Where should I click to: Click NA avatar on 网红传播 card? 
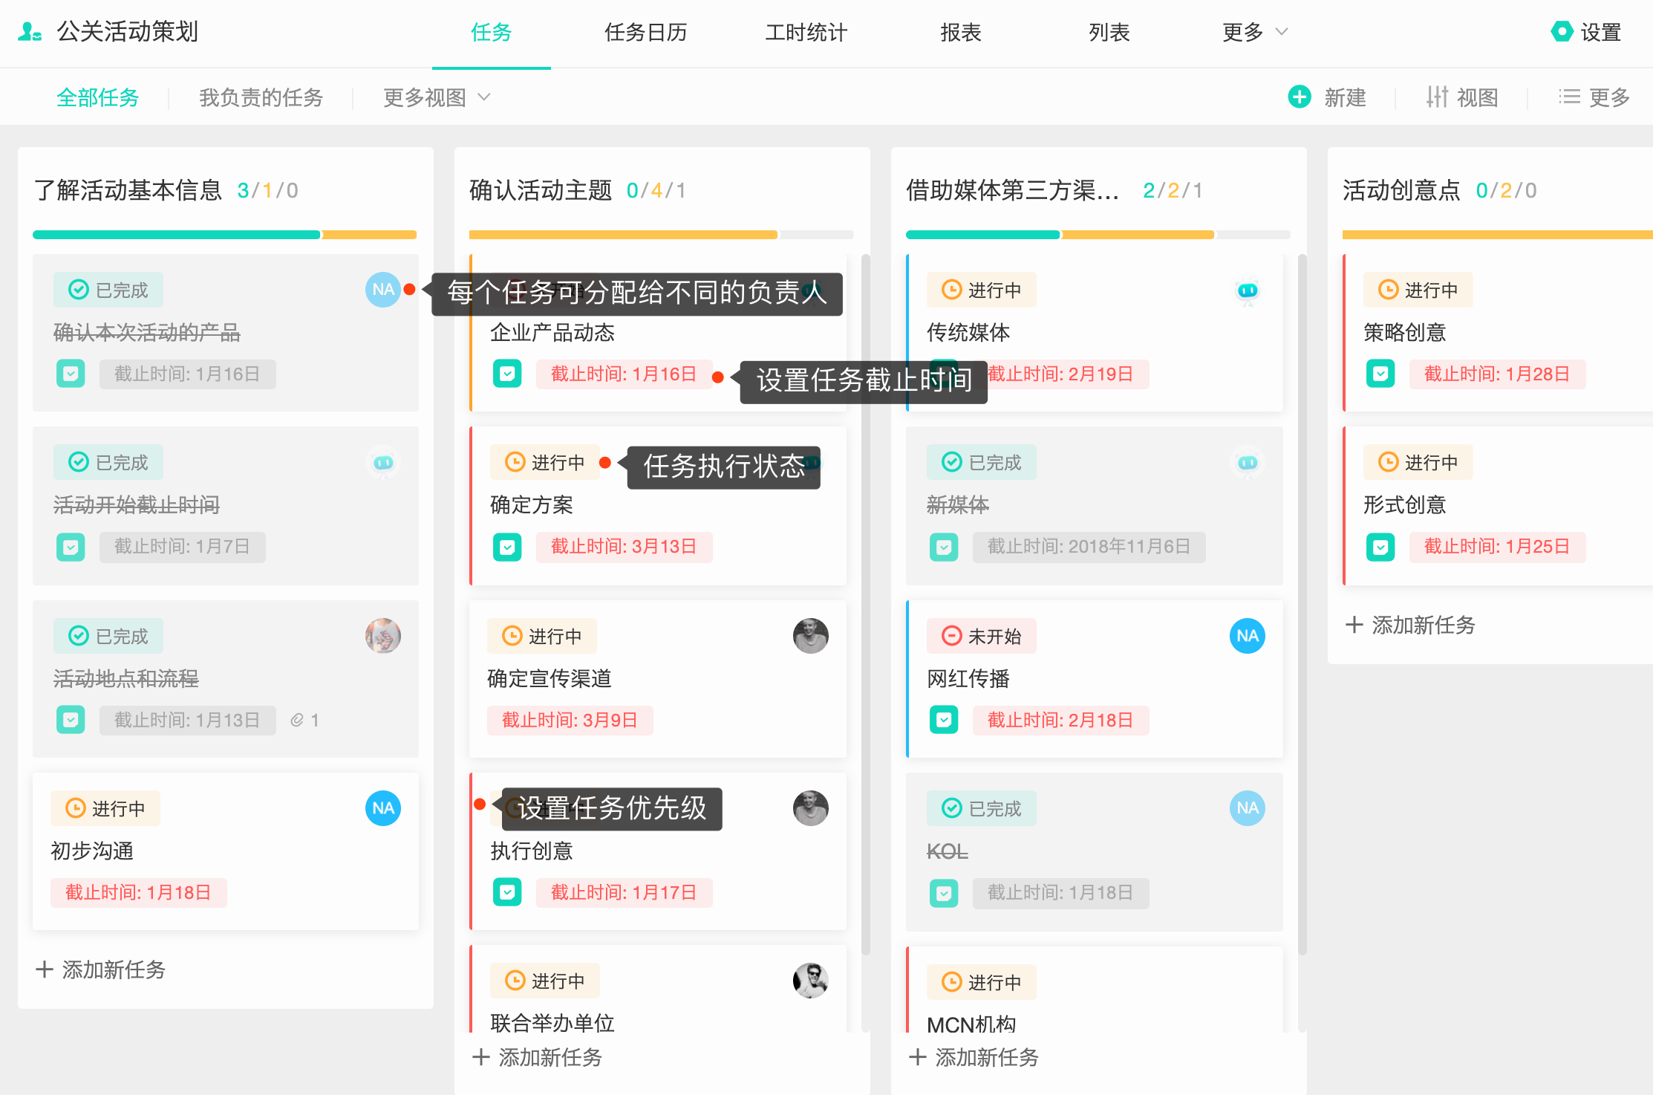tap(1247, 636)
